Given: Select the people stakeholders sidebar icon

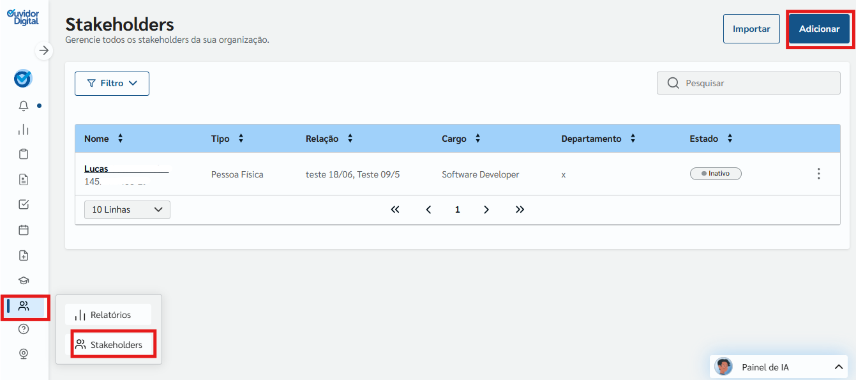Looking at the screenshot, I should pos(24,306).
